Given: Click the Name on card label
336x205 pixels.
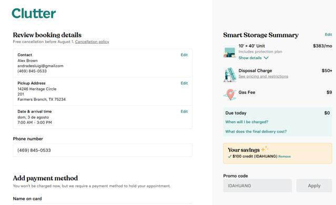Looking at the screenshot, I should click(27, 199).
